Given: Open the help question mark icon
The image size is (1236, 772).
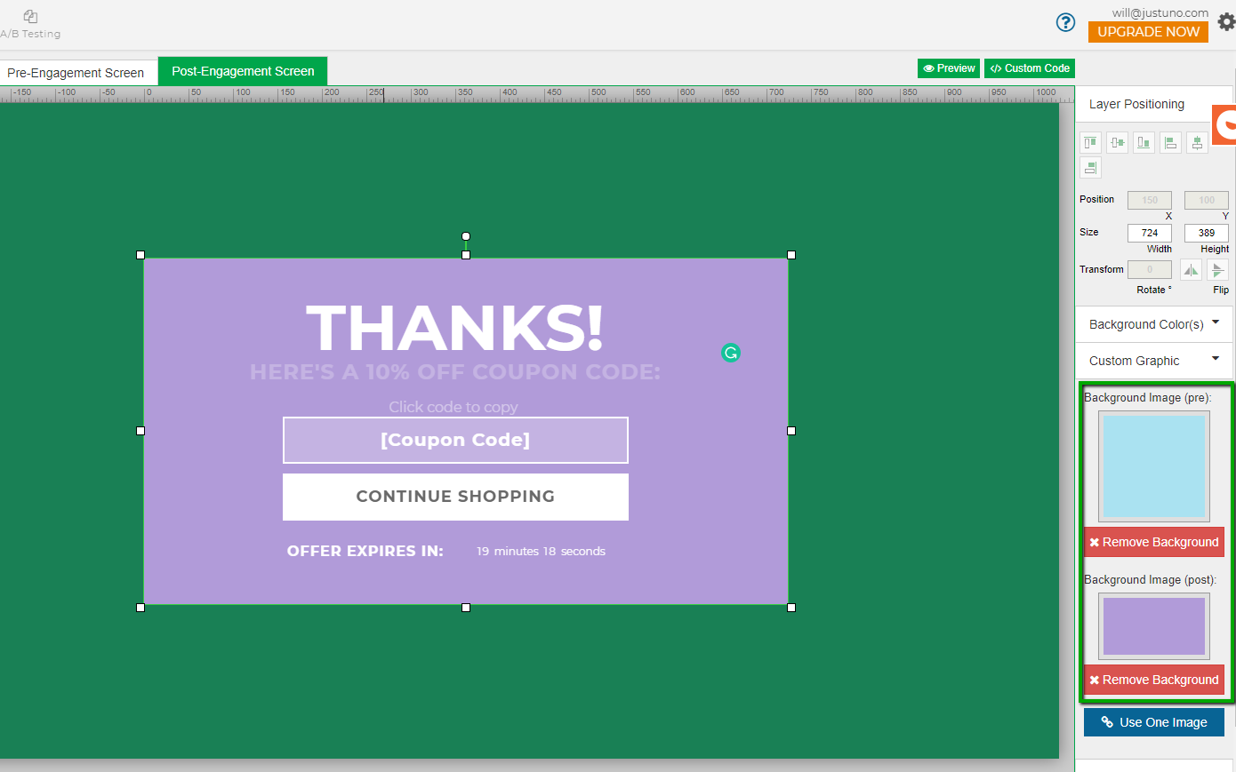Looking at the screenshot, I should tap(1065, 22).
